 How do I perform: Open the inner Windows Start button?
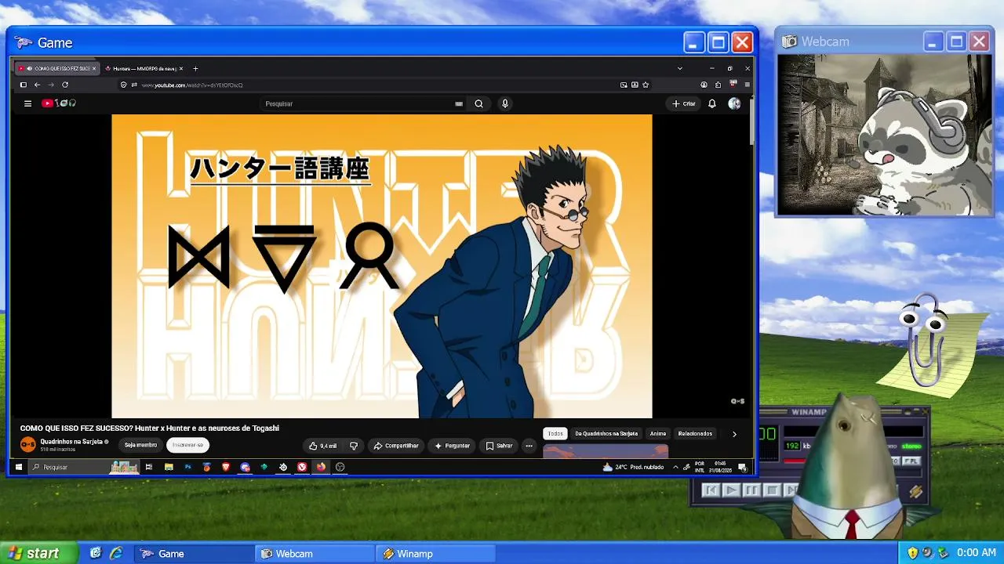click(19, 467)
